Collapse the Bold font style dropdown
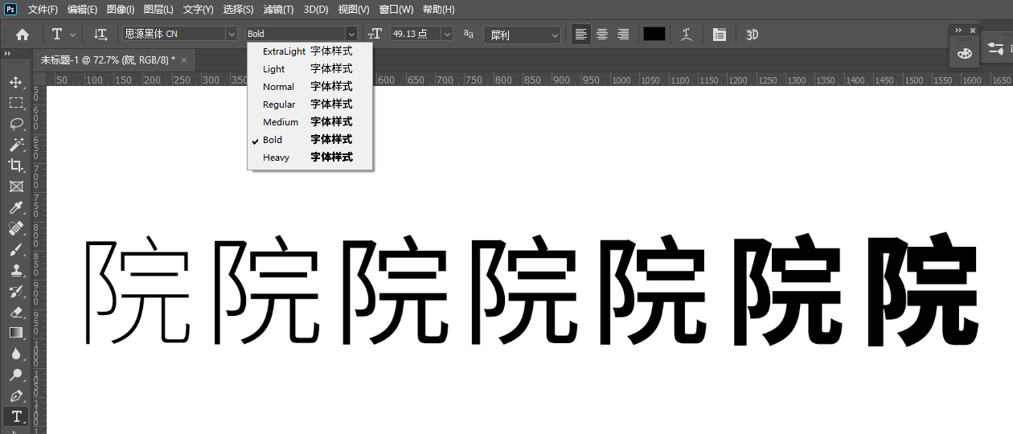 click(x=351, y=34)
